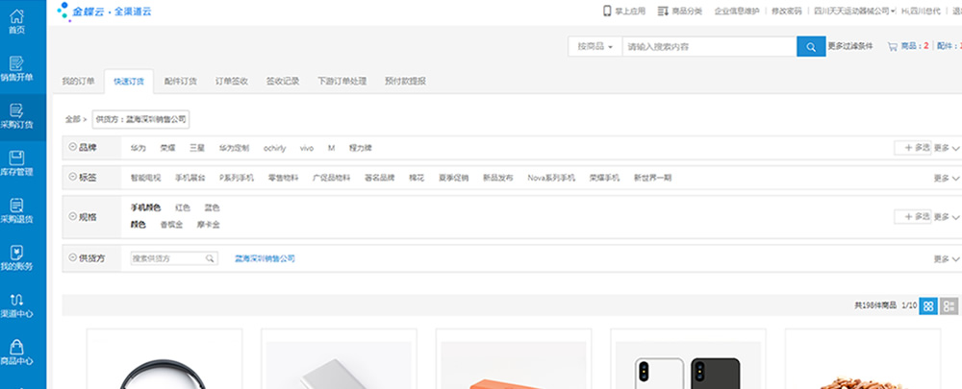The height and width of the screenshot is (389, 962).
Task: Open 我的账务 in the left sidebar
Action: pyautogui.click(x=17, y=258)
